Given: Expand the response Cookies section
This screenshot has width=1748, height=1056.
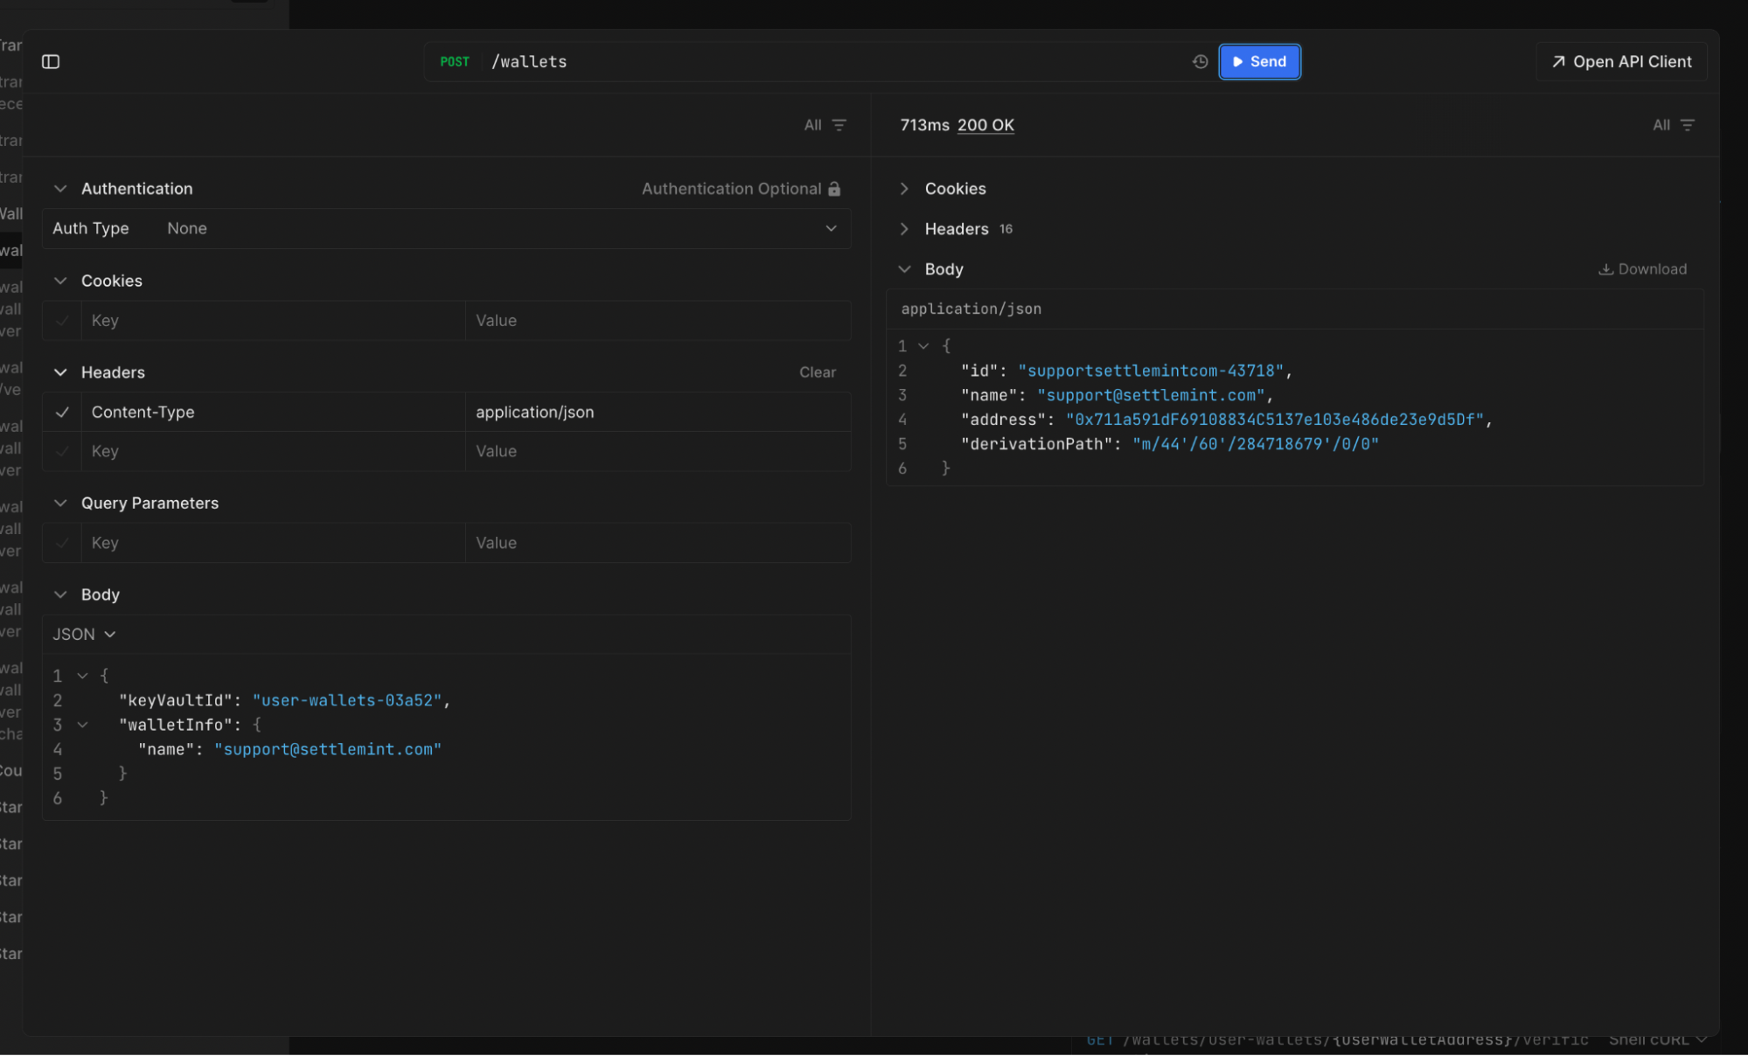Looking at the screenshot, I should click(x=904, y=189).
